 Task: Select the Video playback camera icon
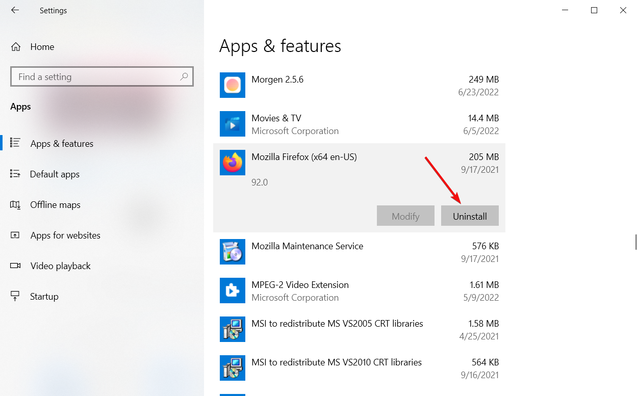click(x=15, y=266)
